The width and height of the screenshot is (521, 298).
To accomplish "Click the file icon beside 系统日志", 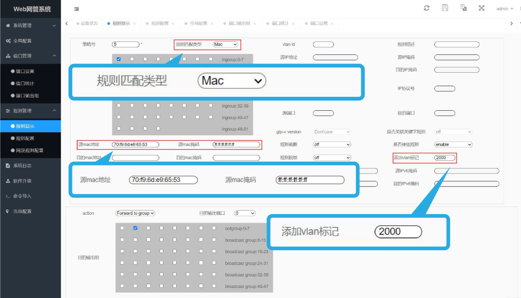I will (x=8, y=166).
